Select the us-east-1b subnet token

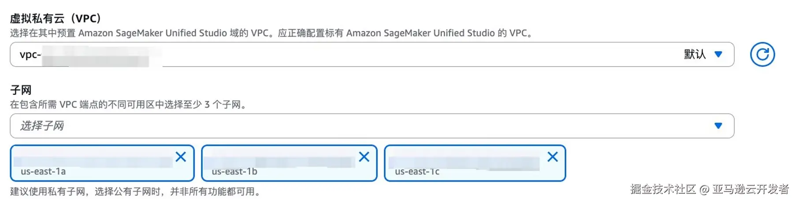click(x=234, y=172)
